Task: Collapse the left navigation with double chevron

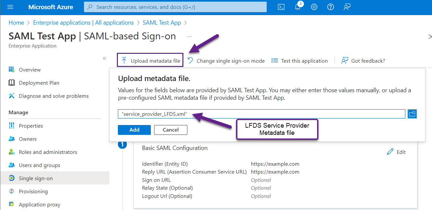Action: tap(104, 58)
